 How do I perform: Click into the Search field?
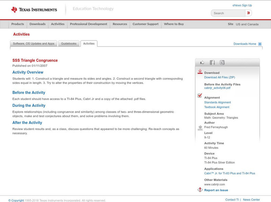(x=228, y=13)
